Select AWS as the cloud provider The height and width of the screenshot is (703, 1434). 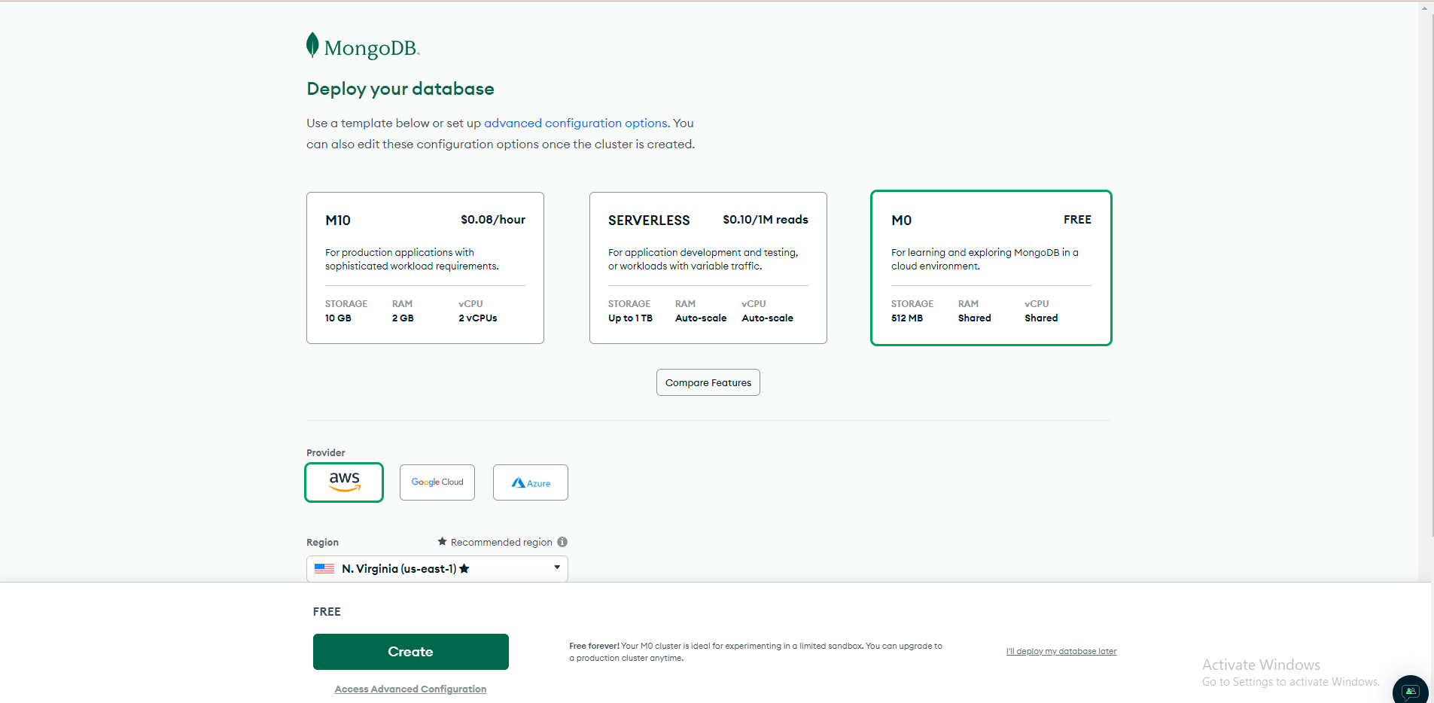click(343, 482)
